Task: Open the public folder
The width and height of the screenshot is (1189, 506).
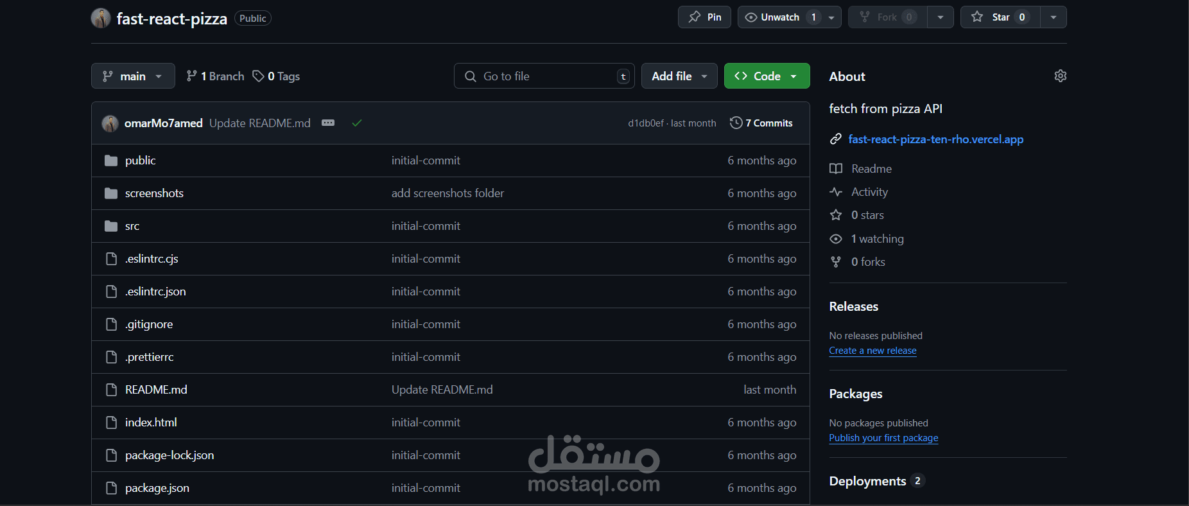Action: point(141,161)
